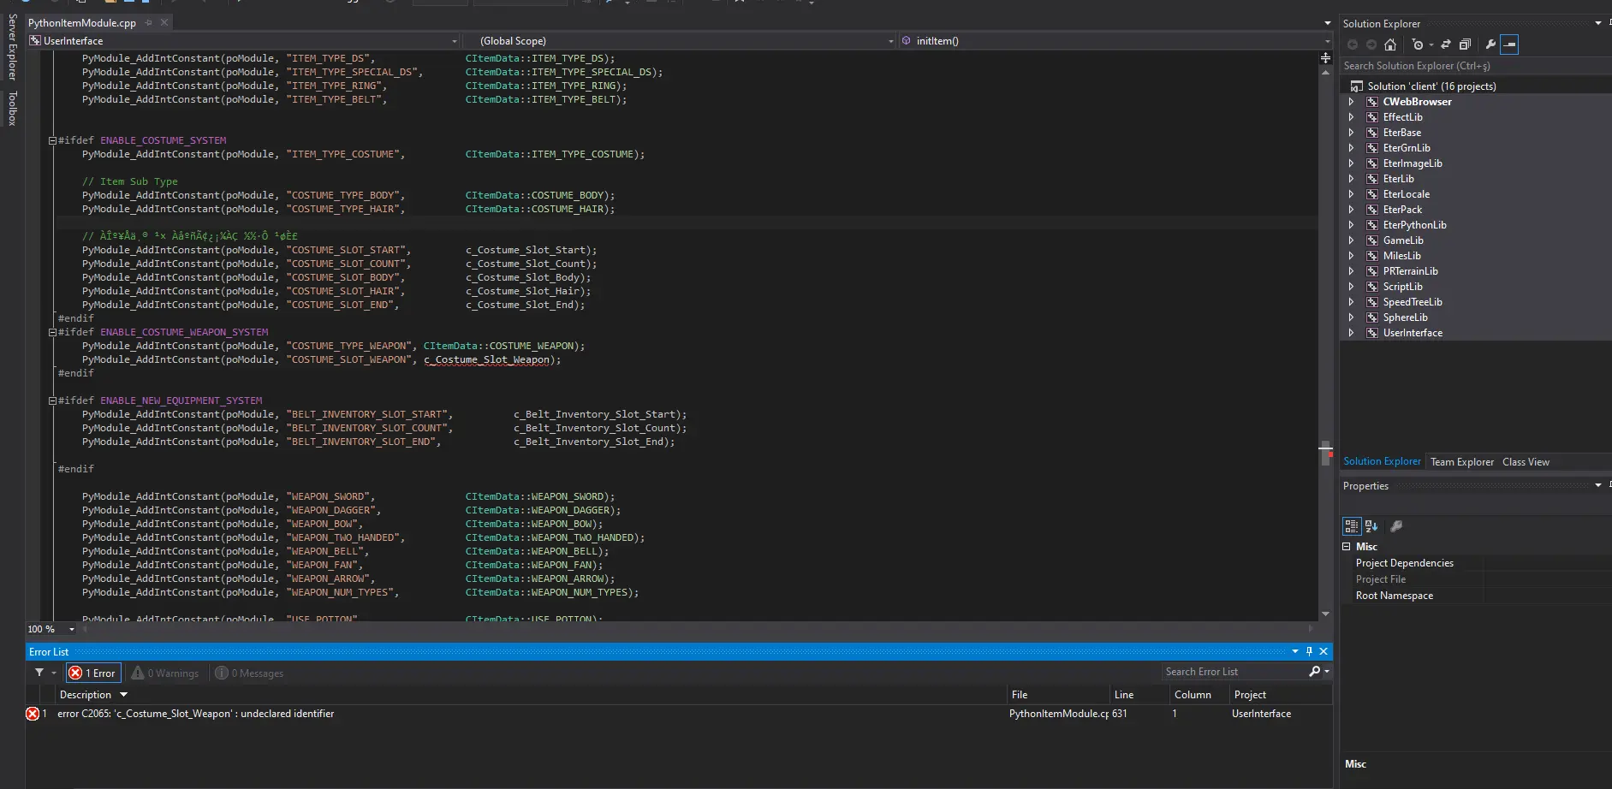Click Pending Changes Filter clock icon

tap(1418, 44)
